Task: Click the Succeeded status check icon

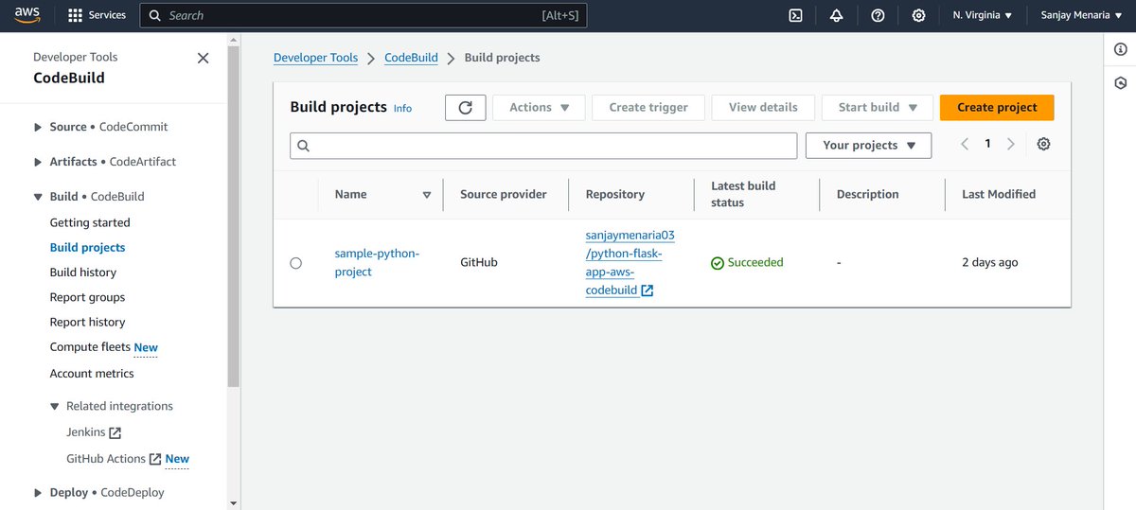Action: click(x=718, y=263)
